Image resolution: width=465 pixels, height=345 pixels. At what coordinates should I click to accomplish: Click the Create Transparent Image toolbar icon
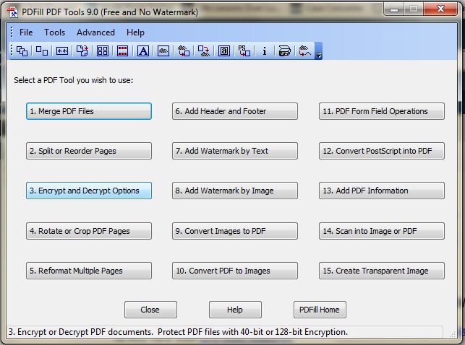click(304, 51)
